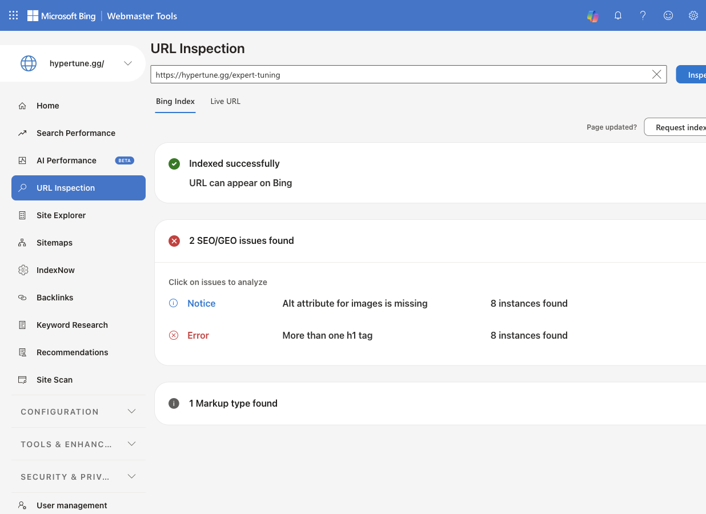Open the help question mark icon
Image resolution: width=706 pixels, height=514 pixels.
pos(643,15)
